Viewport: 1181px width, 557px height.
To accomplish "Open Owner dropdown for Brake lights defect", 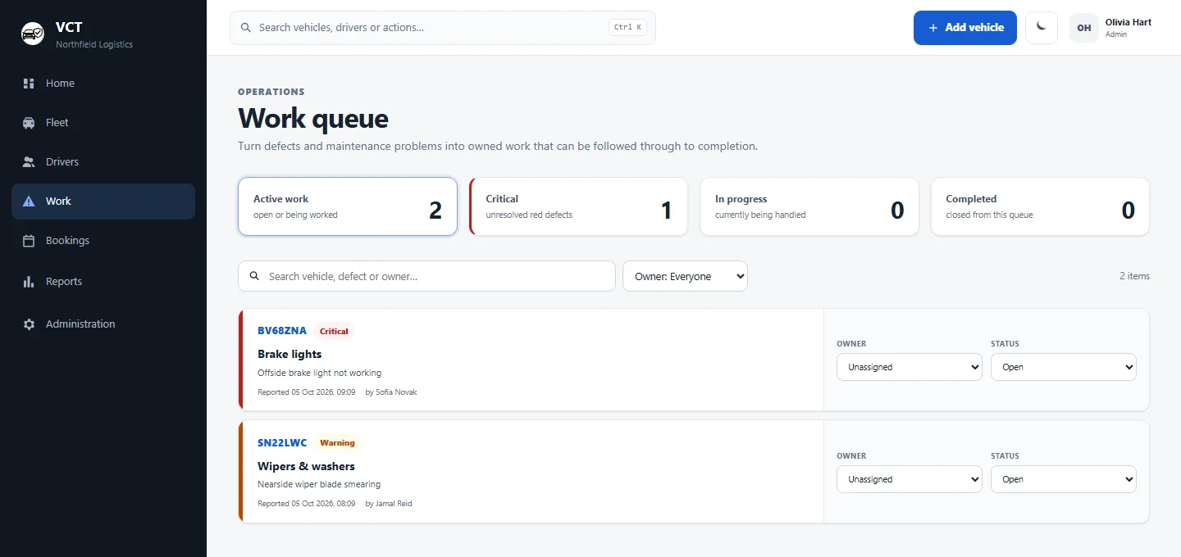I will coord(910,367).
